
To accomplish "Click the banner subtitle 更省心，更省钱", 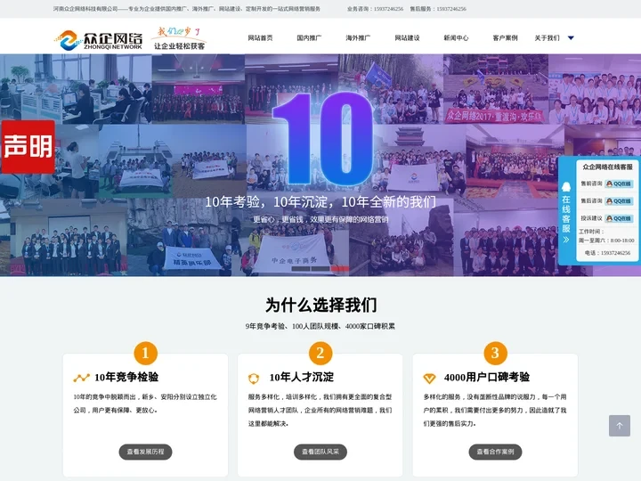I will (x=320, y=220).
